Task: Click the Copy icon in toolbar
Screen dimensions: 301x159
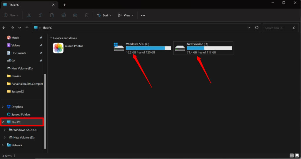Action: pyautogui.click(x=41, y=15)
